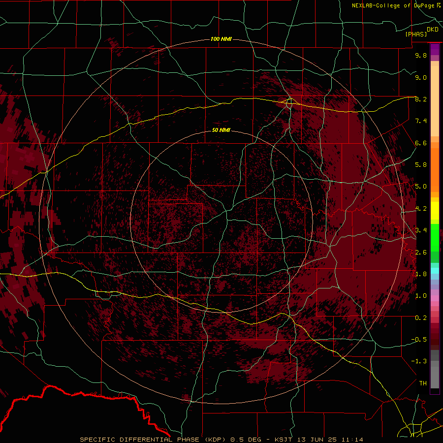Click the 9.8 value on the scale
Image resolution: width=443 pixels, height=443 pixels.
tap(421, 55)
